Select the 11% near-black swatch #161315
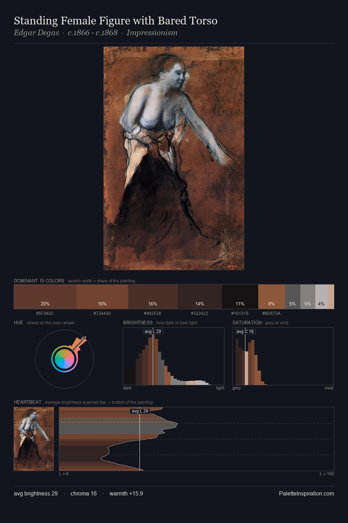The image size is (348, 523). (240, 297)
